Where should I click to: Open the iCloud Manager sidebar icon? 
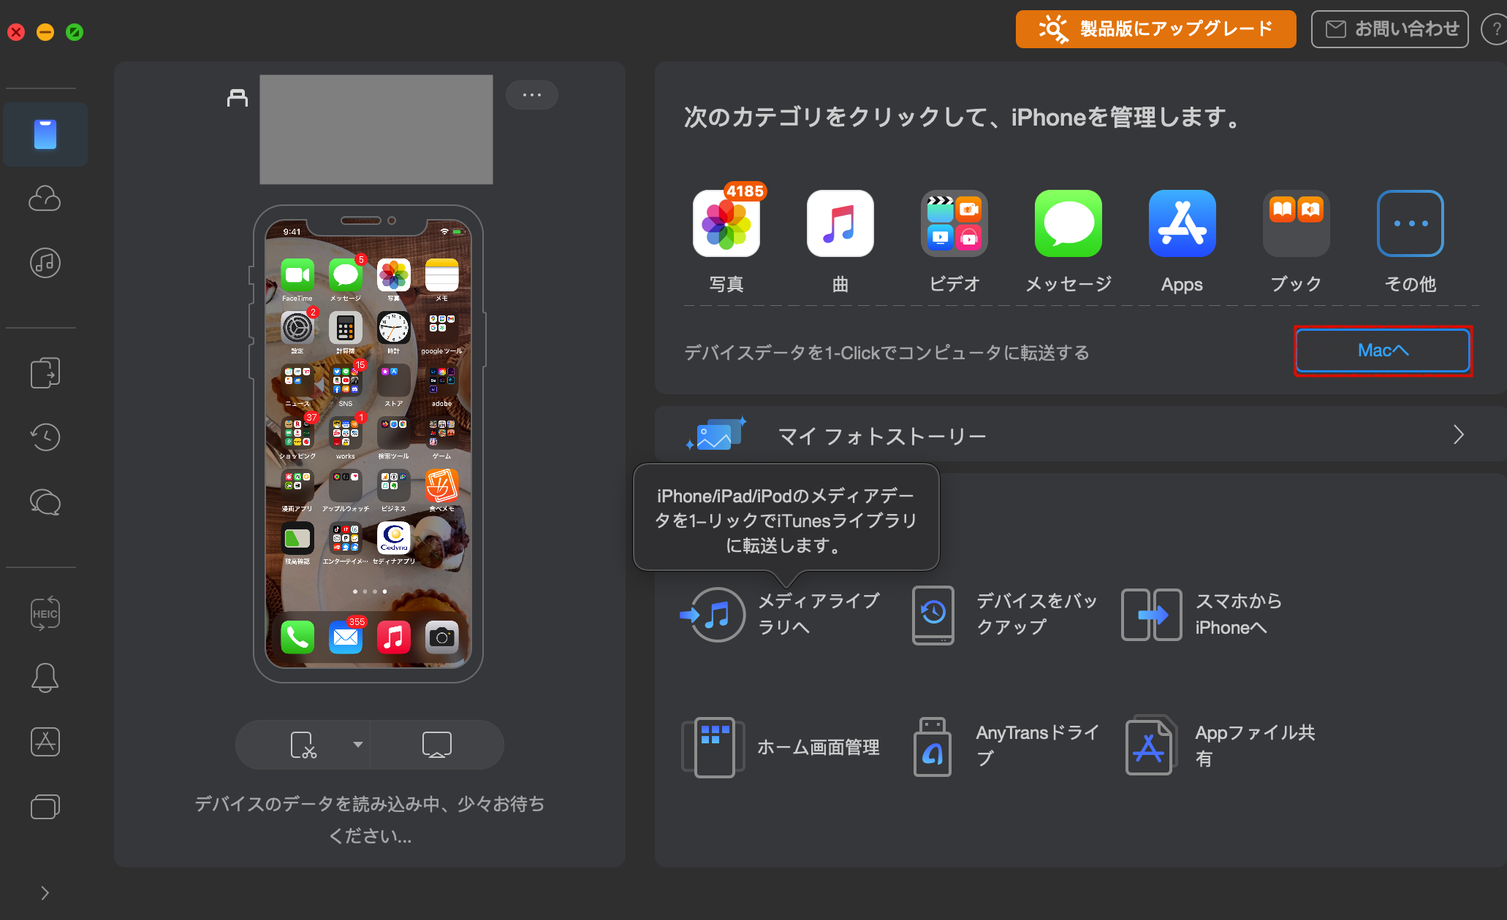coord(45,199)
